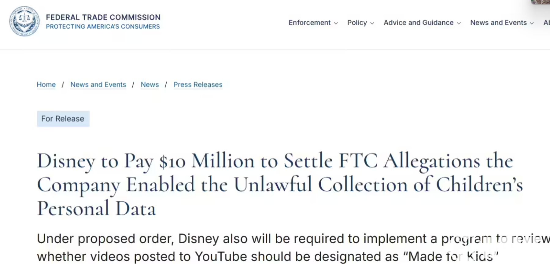Open the Policy menu
Viewport: 550px width, 279px height.
(x=357, y=23)
